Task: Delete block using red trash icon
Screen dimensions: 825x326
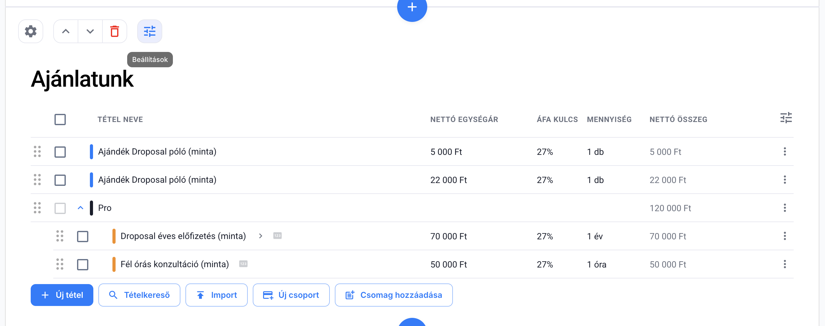Action: tap(114, 31)
